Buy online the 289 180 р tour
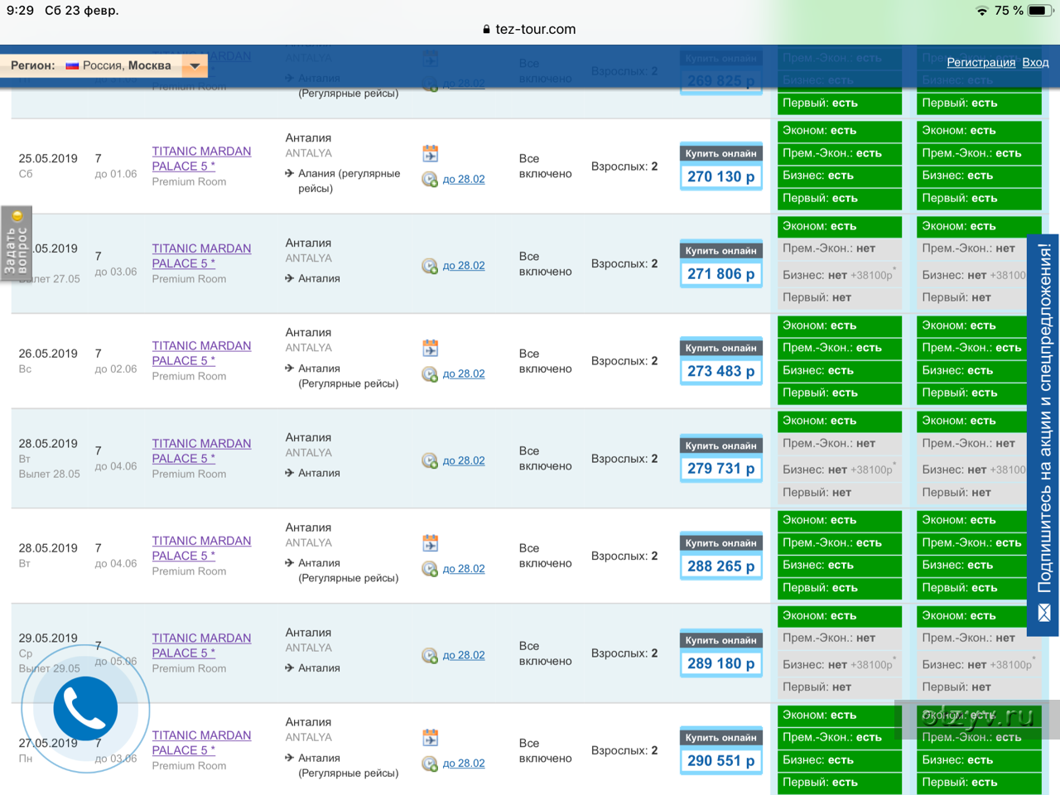 tap(720, 653)
